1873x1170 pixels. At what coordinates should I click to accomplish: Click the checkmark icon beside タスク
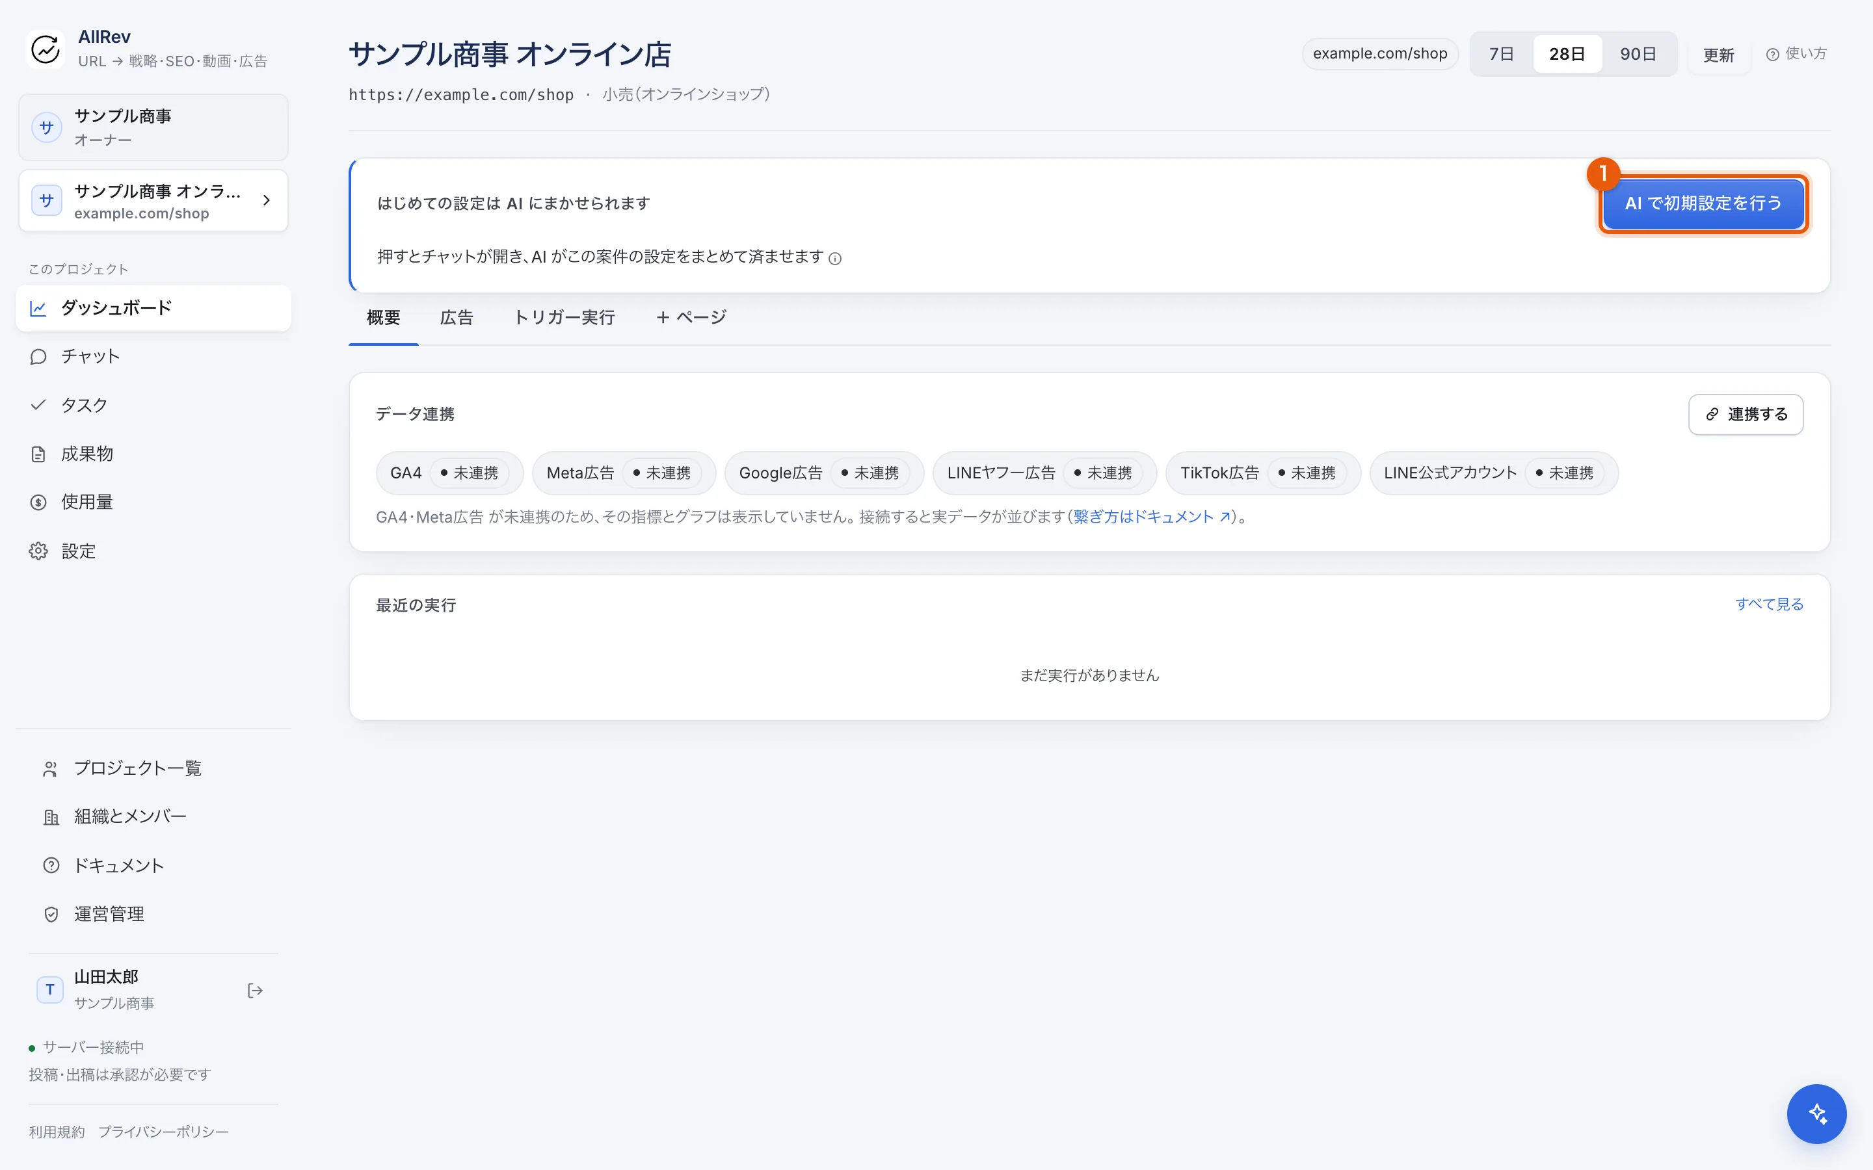click(38, 405)
